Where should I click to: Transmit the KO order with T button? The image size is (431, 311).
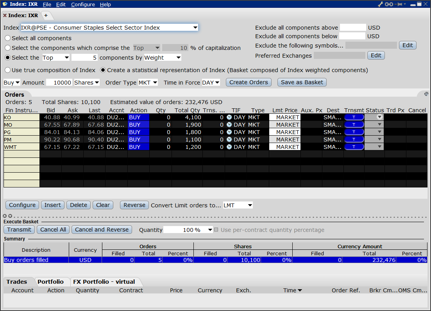tap(354, 117)
